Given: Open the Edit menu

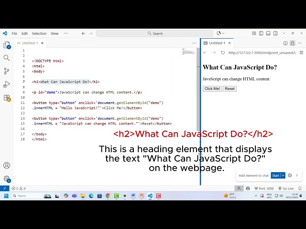Looking at the screenshot, I should 24,33.
